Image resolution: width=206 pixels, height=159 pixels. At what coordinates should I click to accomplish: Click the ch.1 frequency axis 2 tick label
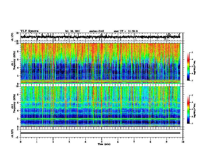point(18,76)
